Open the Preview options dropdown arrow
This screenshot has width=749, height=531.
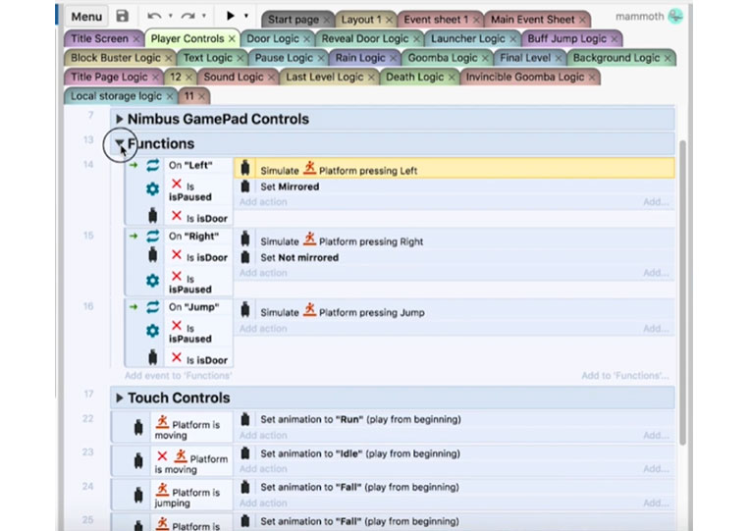pos(246,17)
